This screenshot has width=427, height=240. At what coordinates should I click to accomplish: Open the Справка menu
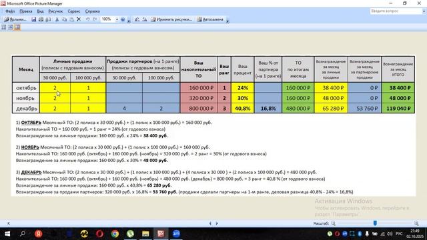(92, 11)
